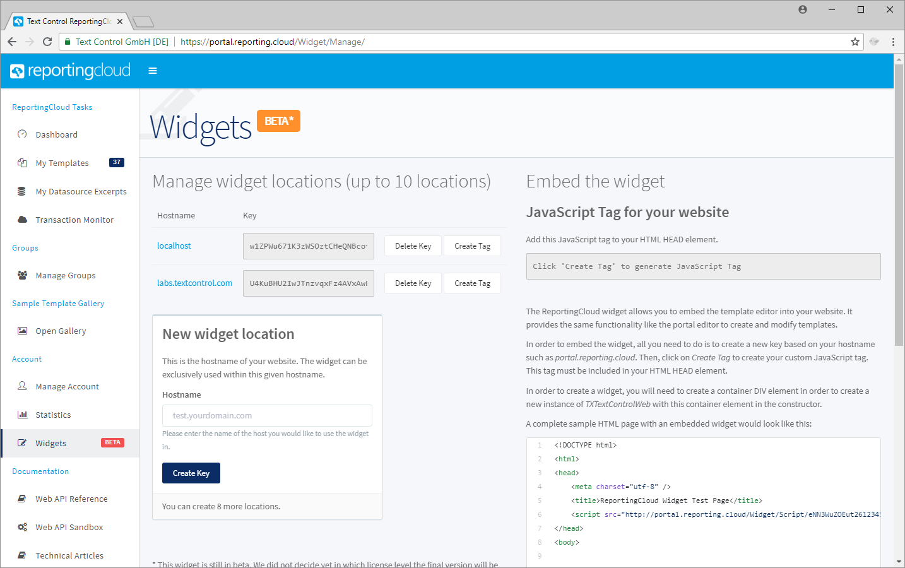Viewport: 905px width, 568px height.
Task: Open Transaction Monitor page
Action: click(x=74, y=220)
